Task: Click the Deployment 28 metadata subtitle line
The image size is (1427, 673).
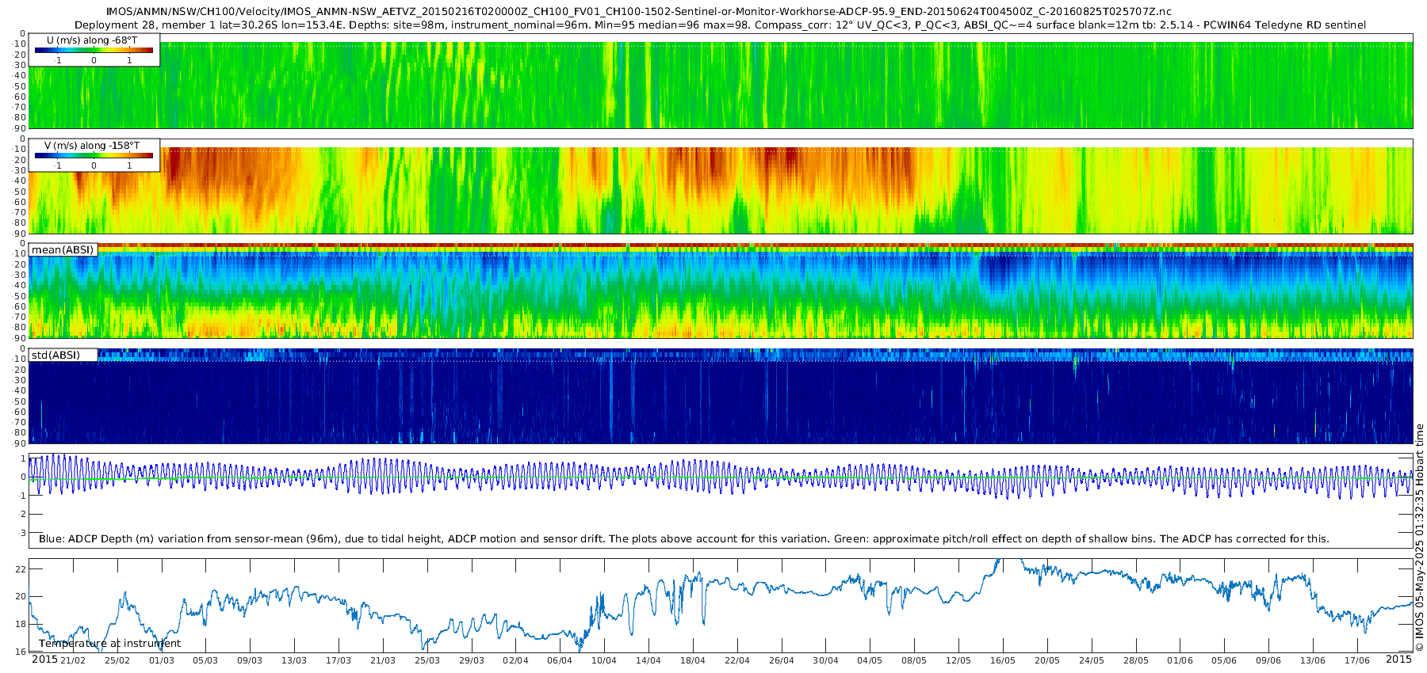Action: pyautogui.click(x=720, y=25)
